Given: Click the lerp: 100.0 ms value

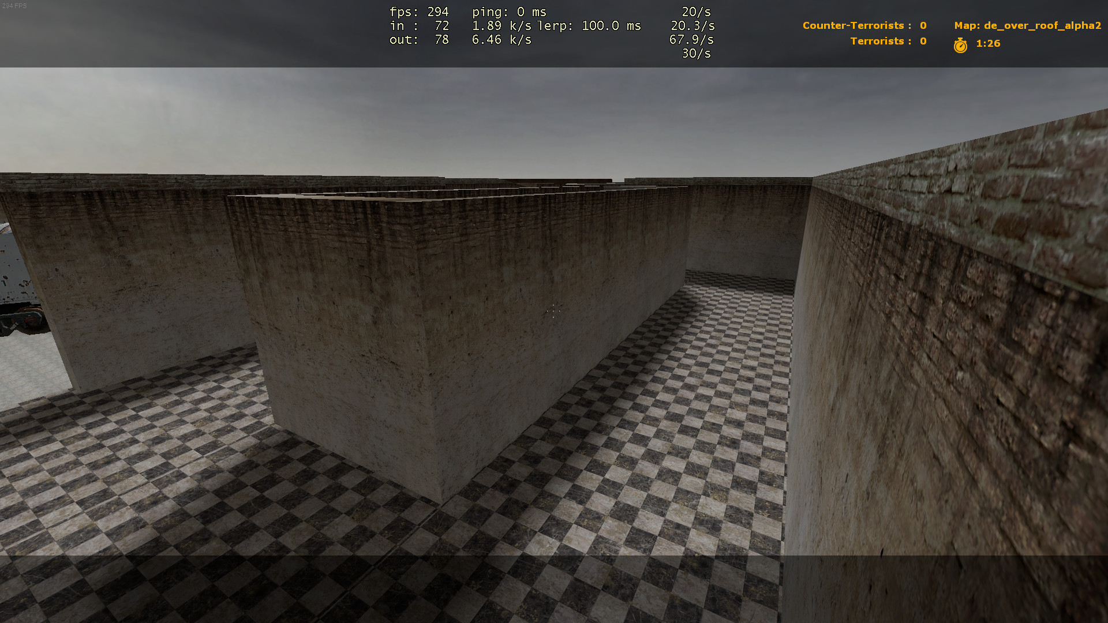Looking at the screenshot, I should tap(589, 26).
